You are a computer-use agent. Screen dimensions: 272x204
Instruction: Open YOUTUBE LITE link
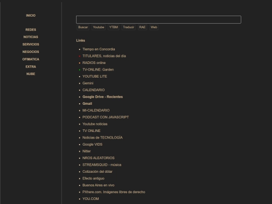pyautogui.click(x=95, y=77)
